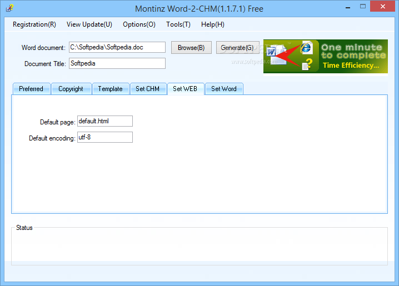The width and height of the screenshot is (399, 286).
Task: Click the Word document path field
Action: click(x=117, y=47)
